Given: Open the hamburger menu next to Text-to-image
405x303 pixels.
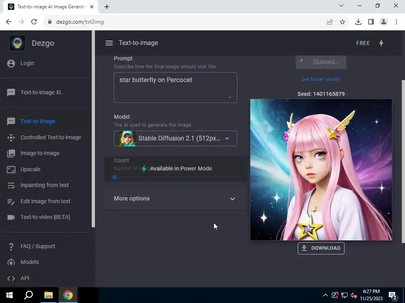Looking at the screenshot, I should pos(109,43).
